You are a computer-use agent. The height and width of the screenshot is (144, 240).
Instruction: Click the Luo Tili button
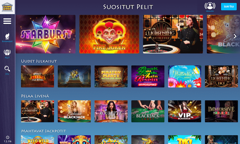[229, 7]
